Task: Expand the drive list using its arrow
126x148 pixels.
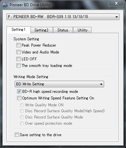Action: click(117, 17)
